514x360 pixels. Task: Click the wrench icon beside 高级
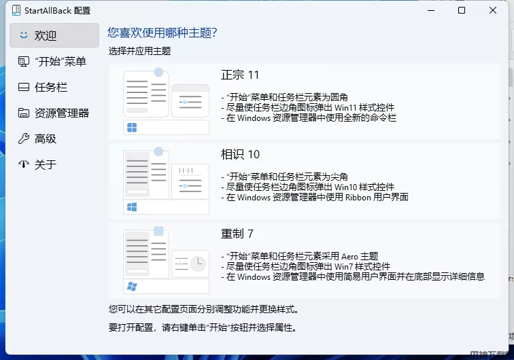[24, 139]
